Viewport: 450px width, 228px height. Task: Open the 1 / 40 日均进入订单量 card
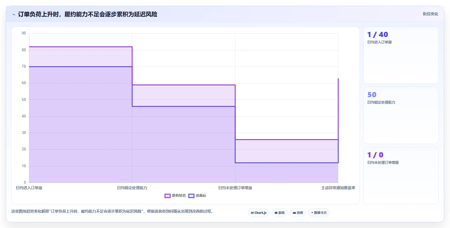pos(401,55)
